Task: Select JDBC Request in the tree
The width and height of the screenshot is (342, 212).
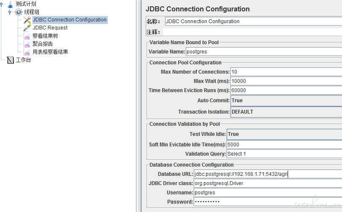Action: pos(50,28)
